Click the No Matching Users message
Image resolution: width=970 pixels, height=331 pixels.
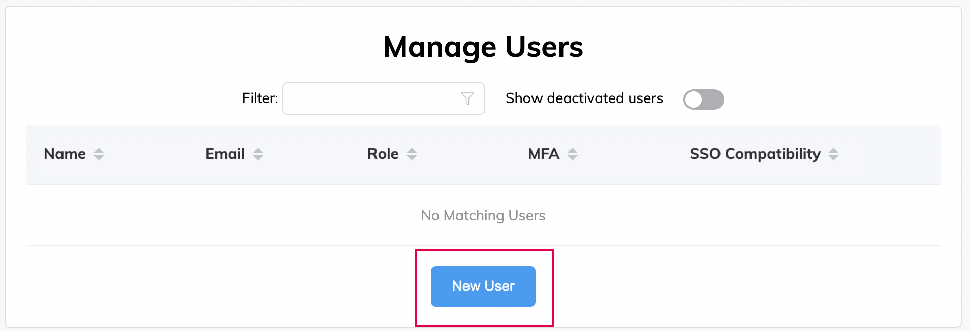(483, 215)
